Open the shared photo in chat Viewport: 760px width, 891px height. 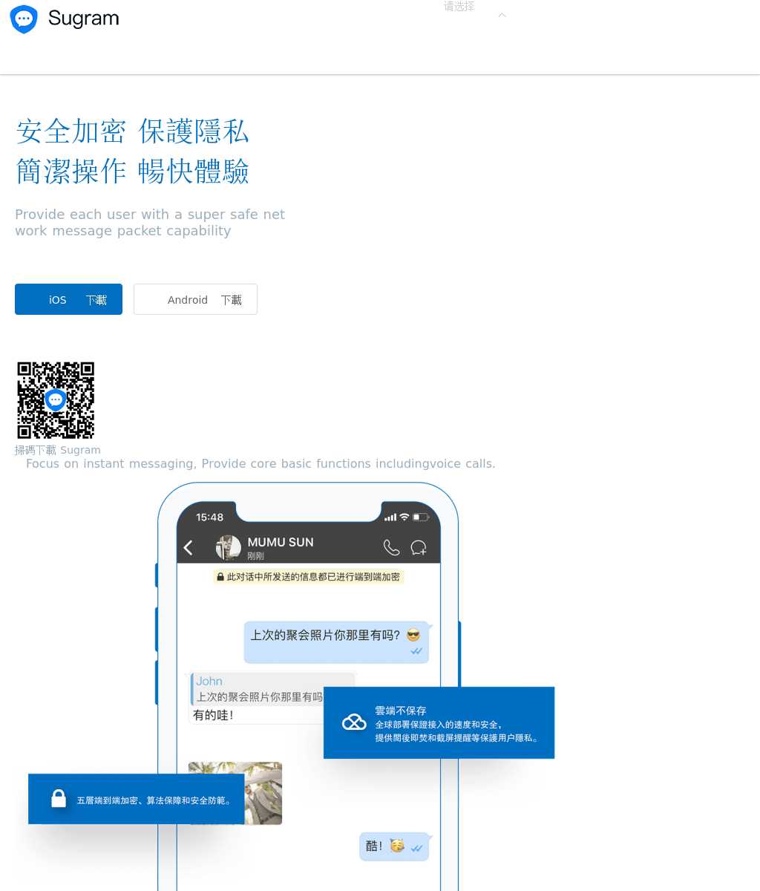235,793
